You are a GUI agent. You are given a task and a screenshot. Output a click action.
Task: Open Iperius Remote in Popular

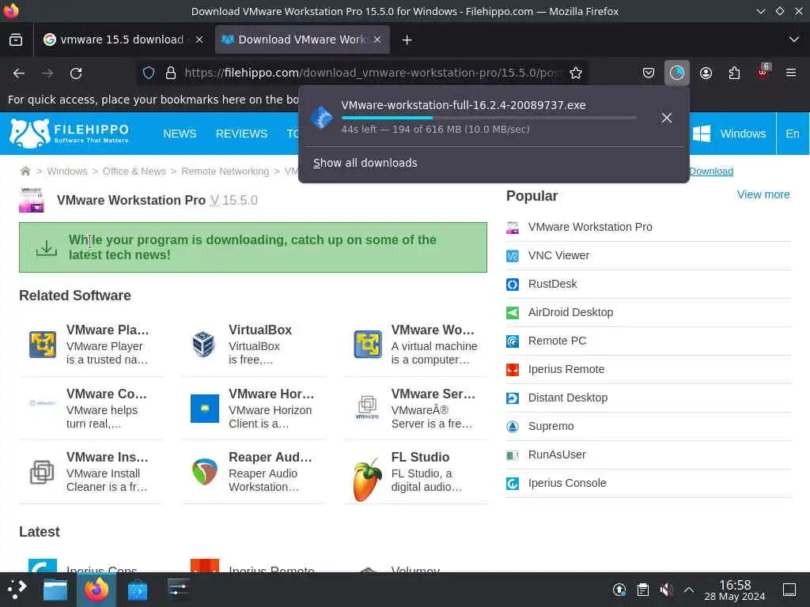point(566,369)
